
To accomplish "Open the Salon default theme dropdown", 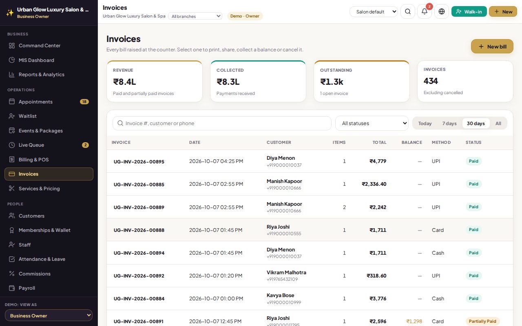I will coord(374,11).
